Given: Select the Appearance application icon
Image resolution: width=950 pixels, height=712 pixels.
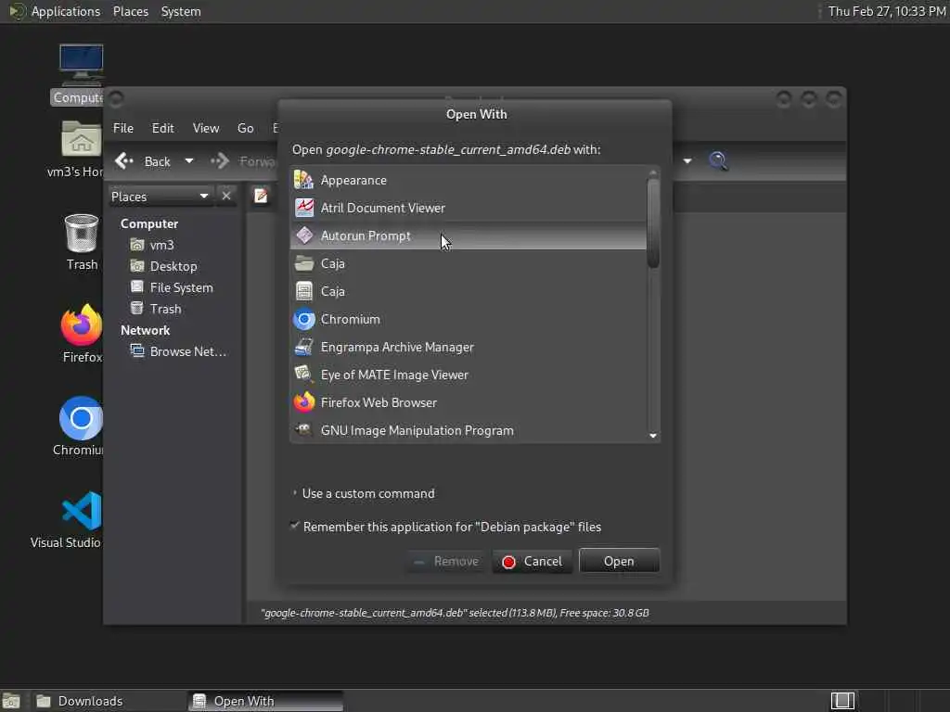Looking at the screenshot, I should click(303, 180).
